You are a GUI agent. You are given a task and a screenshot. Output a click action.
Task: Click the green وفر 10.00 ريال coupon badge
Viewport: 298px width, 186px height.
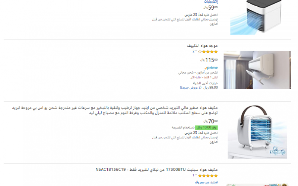coord(206,127)
